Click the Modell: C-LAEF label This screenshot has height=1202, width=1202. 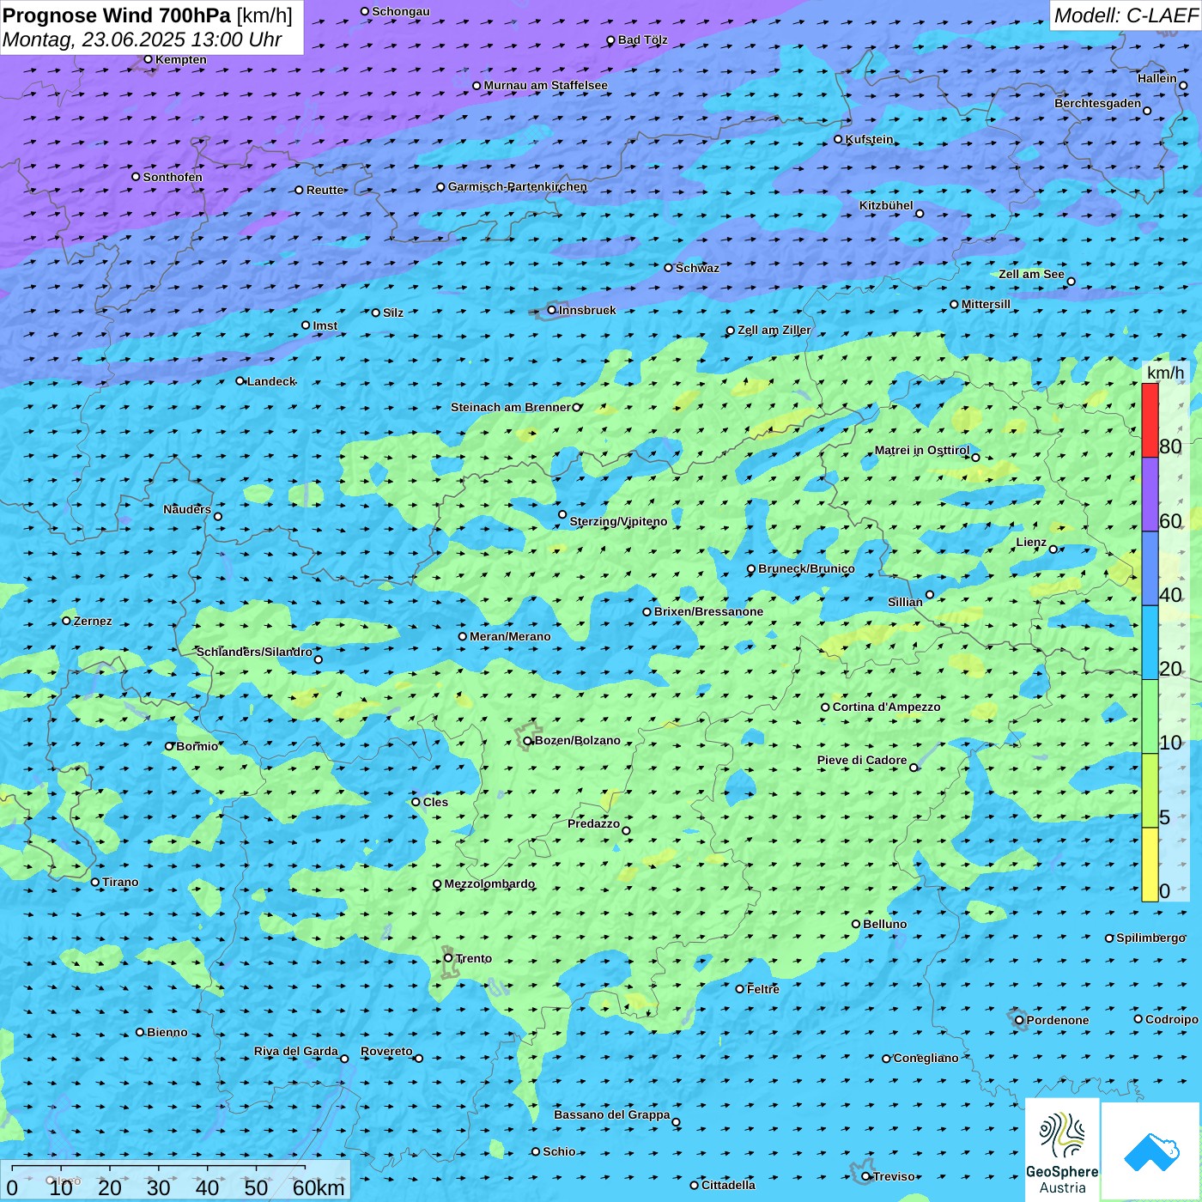pos(1125,15)
